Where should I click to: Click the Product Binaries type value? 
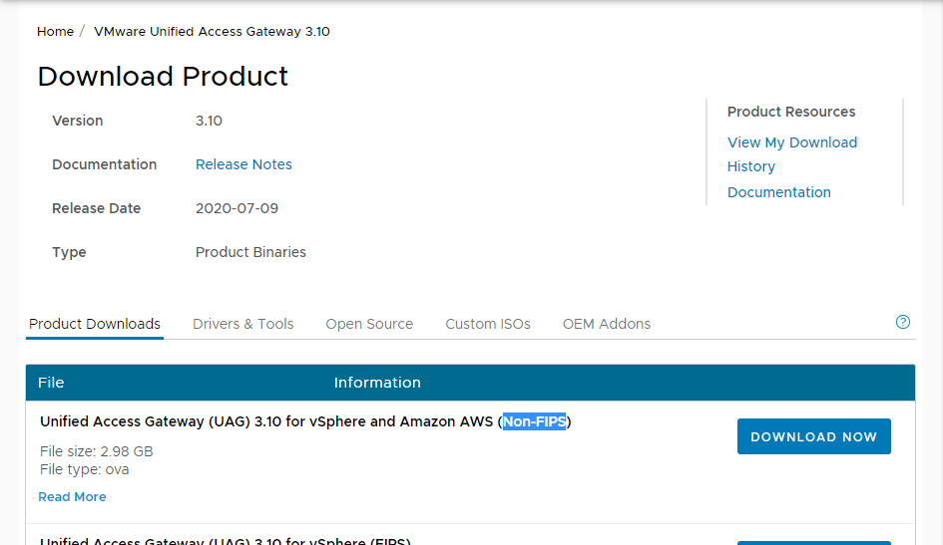tap(250, 252)
